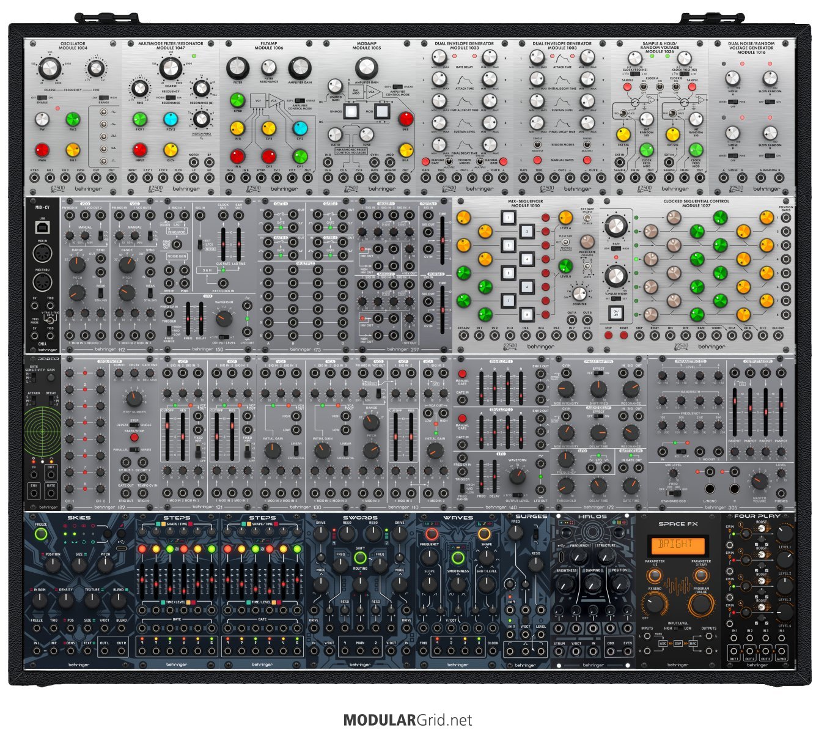The height and width of the screenshot is (733, 816).
Task: Flip the ENABLE off/on switch on Oscillator 1004
Action: click(42, 97)
